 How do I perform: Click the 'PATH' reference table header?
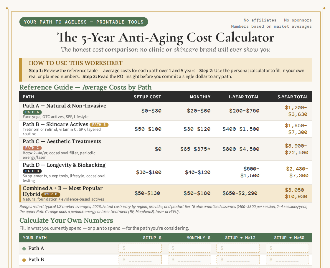[x=28, y=97]
